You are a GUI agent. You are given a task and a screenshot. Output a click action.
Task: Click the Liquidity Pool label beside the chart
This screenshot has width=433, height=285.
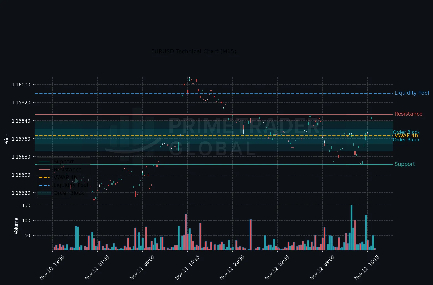pos(412,93)
